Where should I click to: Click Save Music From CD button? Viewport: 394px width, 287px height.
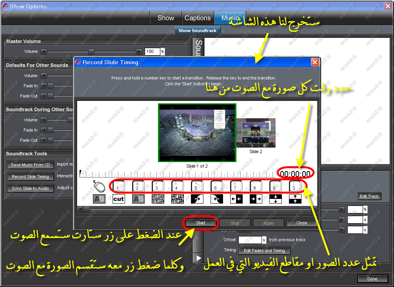pyautogui.click(x=30, y=165)
